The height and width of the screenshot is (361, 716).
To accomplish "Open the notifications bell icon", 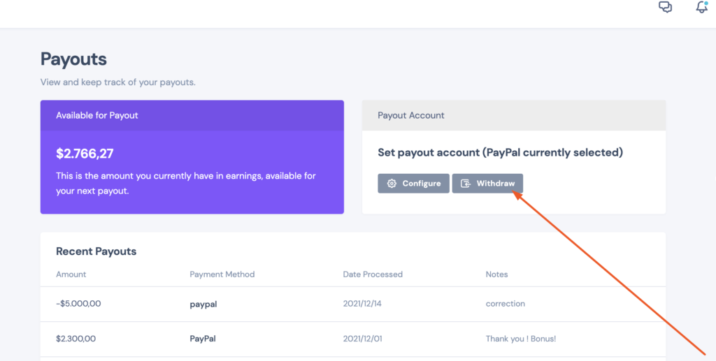I will pos(702,6).
